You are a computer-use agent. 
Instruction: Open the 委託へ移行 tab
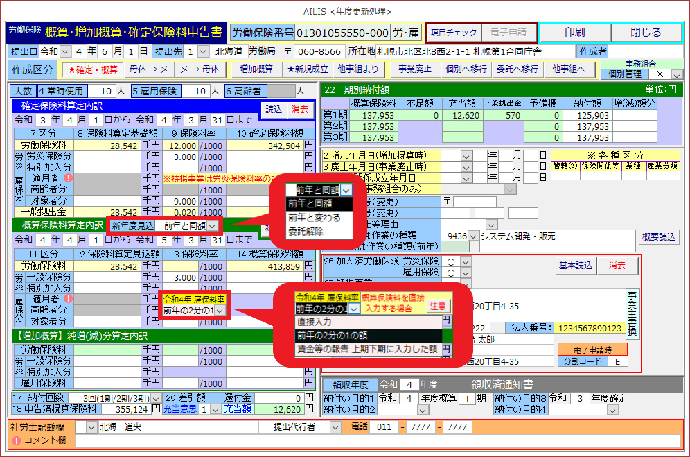click(x=517, y=69)
